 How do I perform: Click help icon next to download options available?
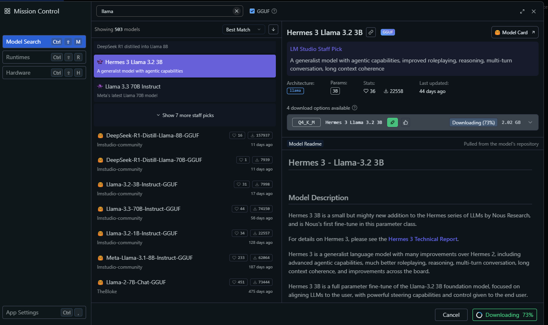click(x=355, y=108)
